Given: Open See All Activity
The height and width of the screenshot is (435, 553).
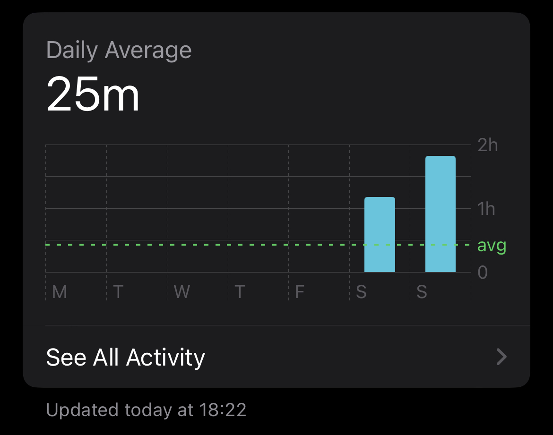Looking at the screenshot, I should [x=277, y=357].
